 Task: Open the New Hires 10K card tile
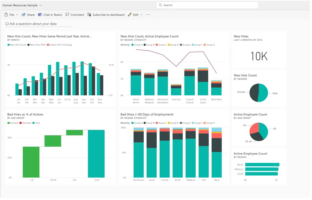coord(259,50)
